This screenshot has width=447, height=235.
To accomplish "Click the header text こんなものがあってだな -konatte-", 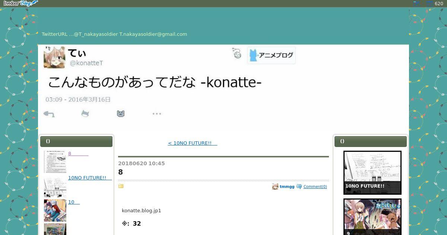I will 155,82.
